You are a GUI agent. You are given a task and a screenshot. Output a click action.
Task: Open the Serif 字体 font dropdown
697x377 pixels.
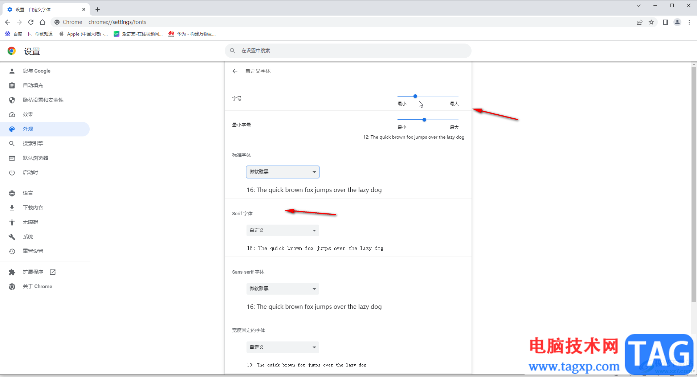click(x=283, y=230)
